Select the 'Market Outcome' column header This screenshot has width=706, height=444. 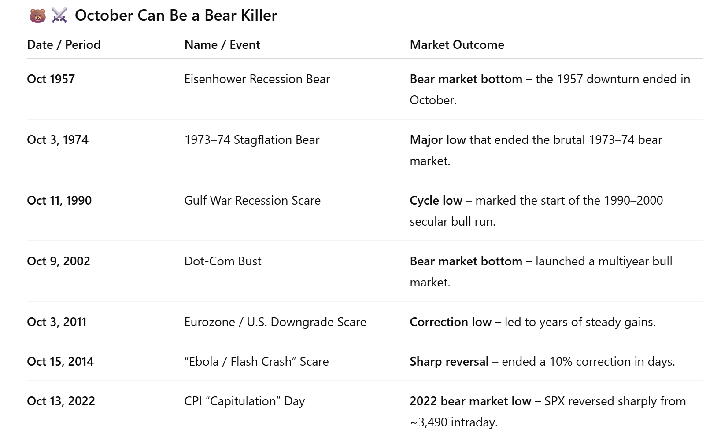pos(457,44)
